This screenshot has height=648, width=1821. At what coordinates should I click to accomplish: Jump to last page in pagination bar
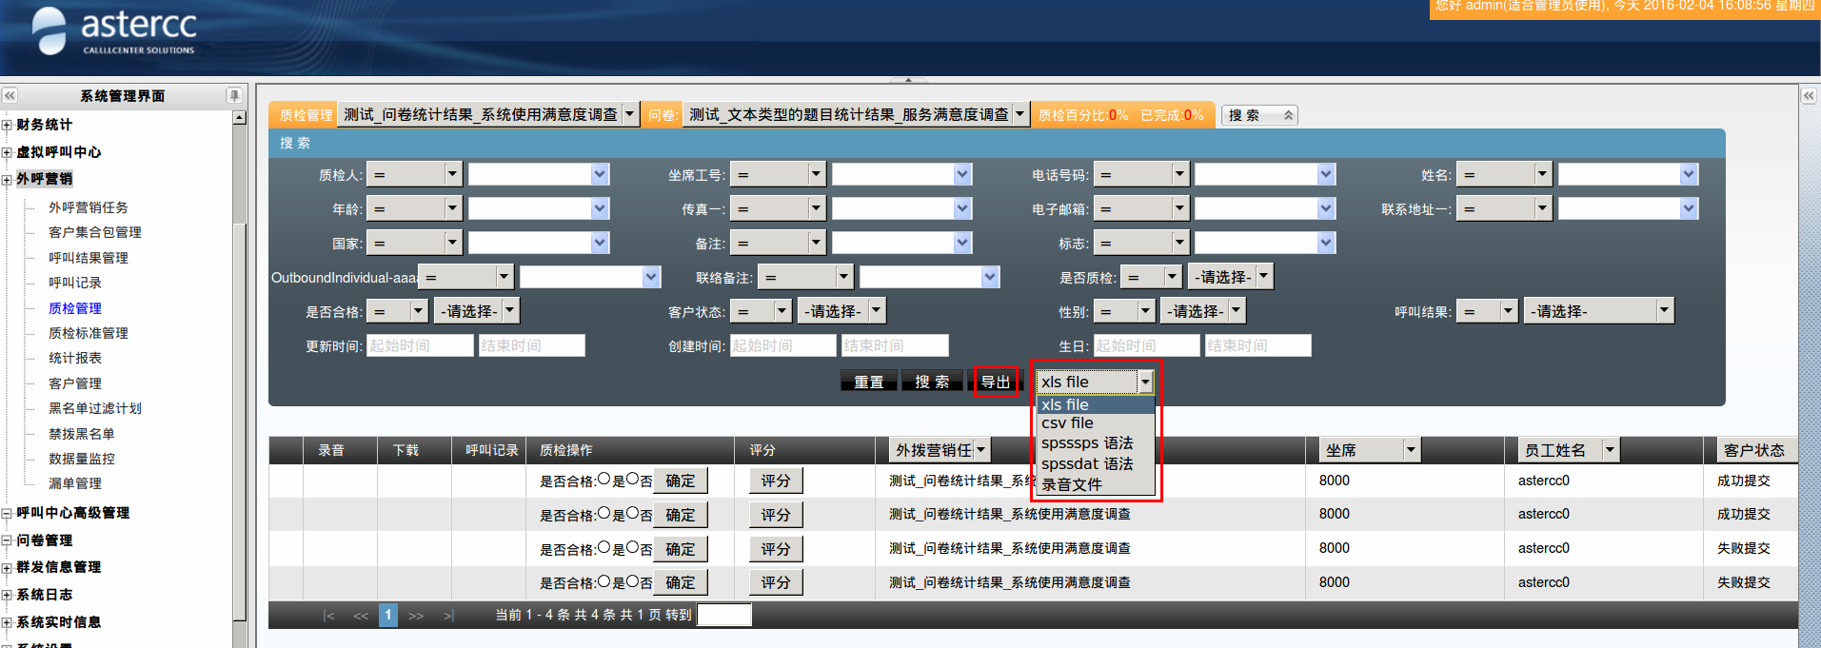448,616
